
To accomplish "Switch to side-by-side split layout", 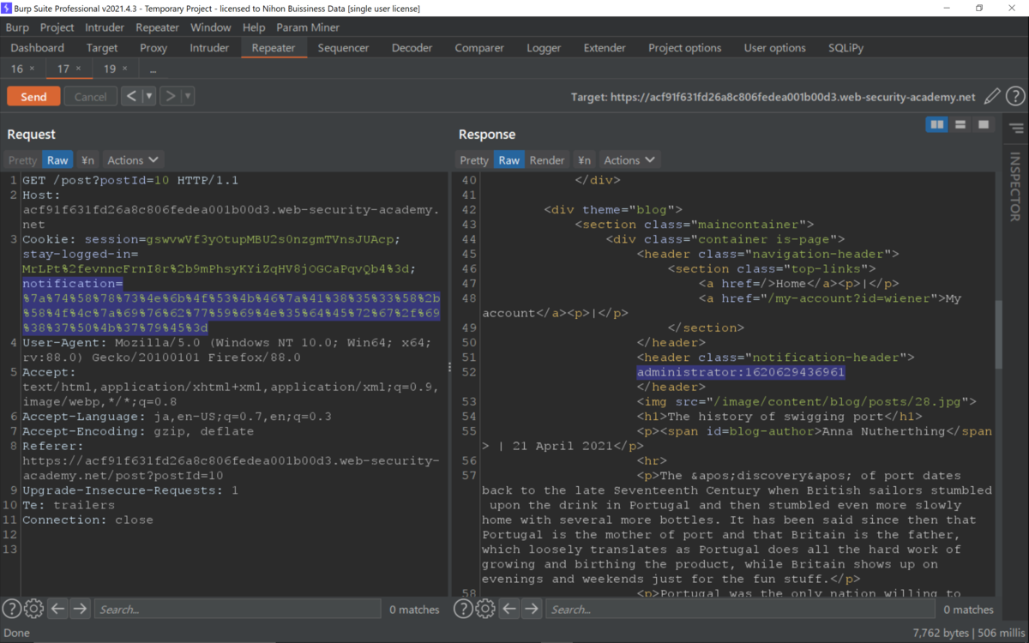I will click(x=936, y=125).
